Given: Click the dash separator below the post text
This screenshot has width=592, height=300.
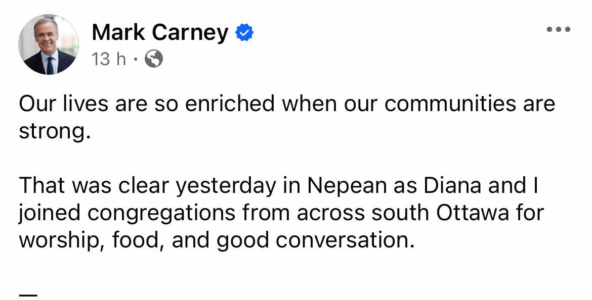Looking at the screenshot, I should point(28,295).
